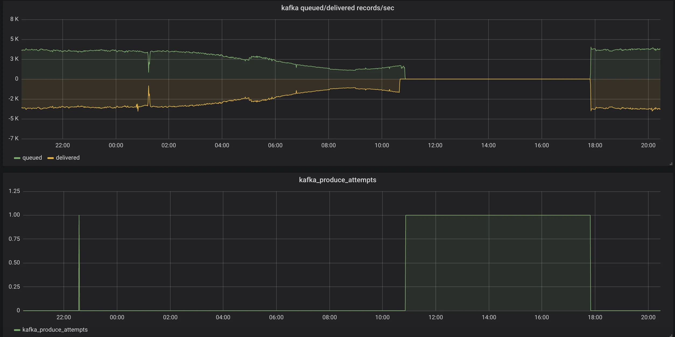Toggle the queued series in the legend

click(32, 158)
